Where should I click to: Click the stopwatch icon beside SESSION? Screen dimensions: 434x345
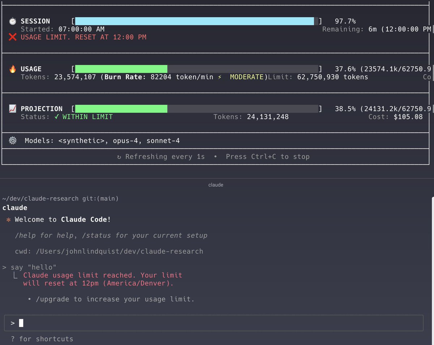(13, 21)
